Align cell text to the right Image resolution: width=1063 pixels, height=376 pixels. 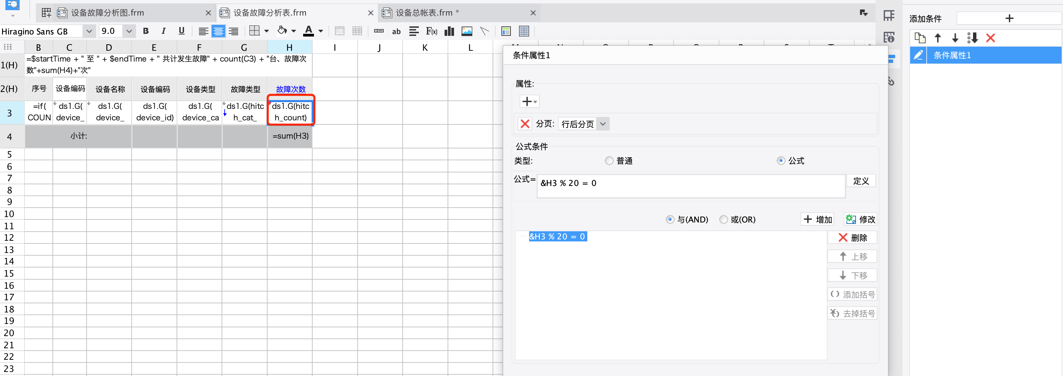point(233,31)
